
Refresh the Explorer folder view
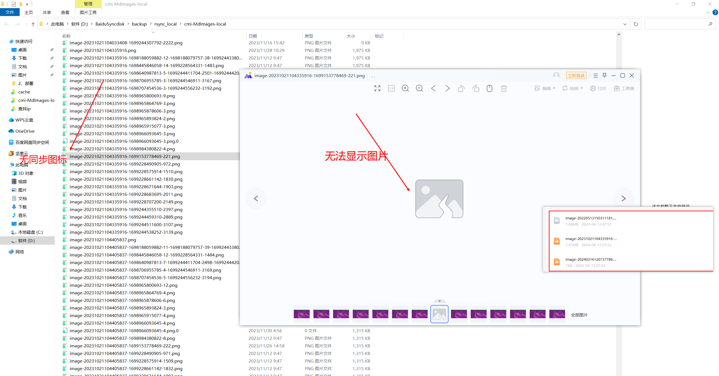coord(636,24)
